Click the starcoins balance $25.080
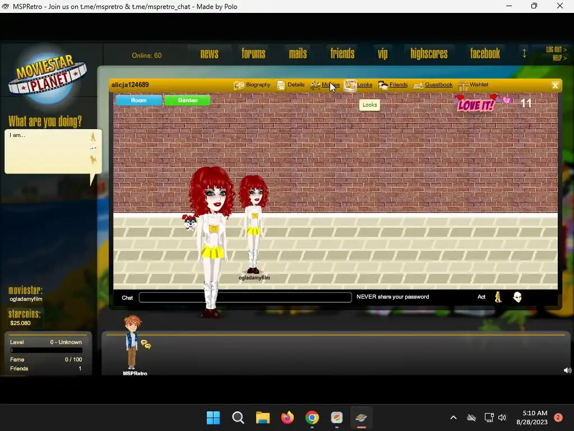Image resolution: width=574 pixels, height=431 pixels. (x=21, y=323)
